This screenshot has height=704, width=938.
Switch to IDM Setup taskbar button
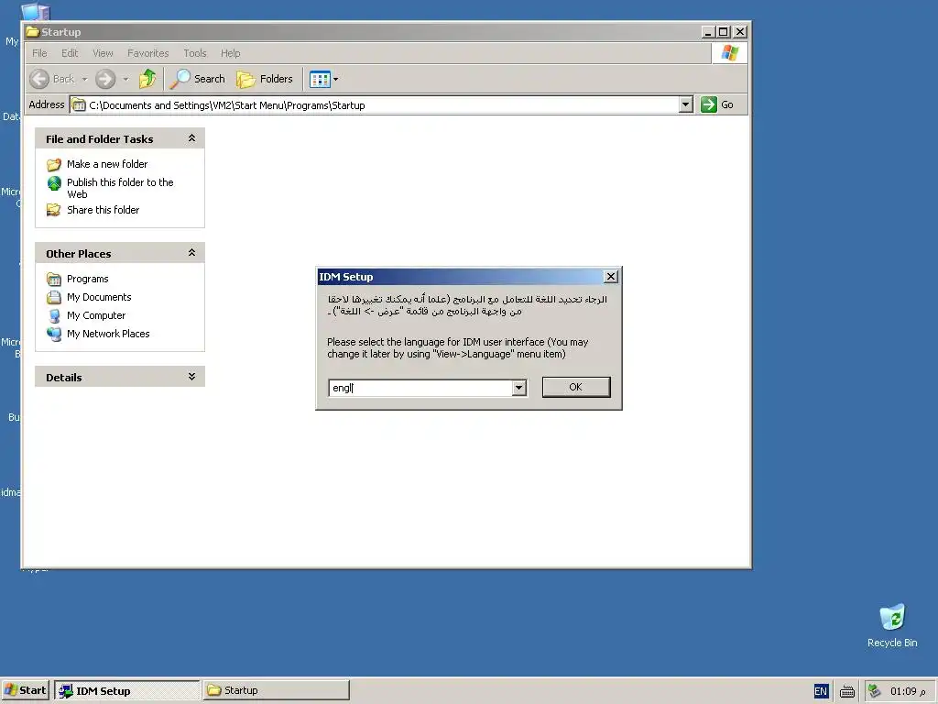pyautogui.click(x=126, y=690)
